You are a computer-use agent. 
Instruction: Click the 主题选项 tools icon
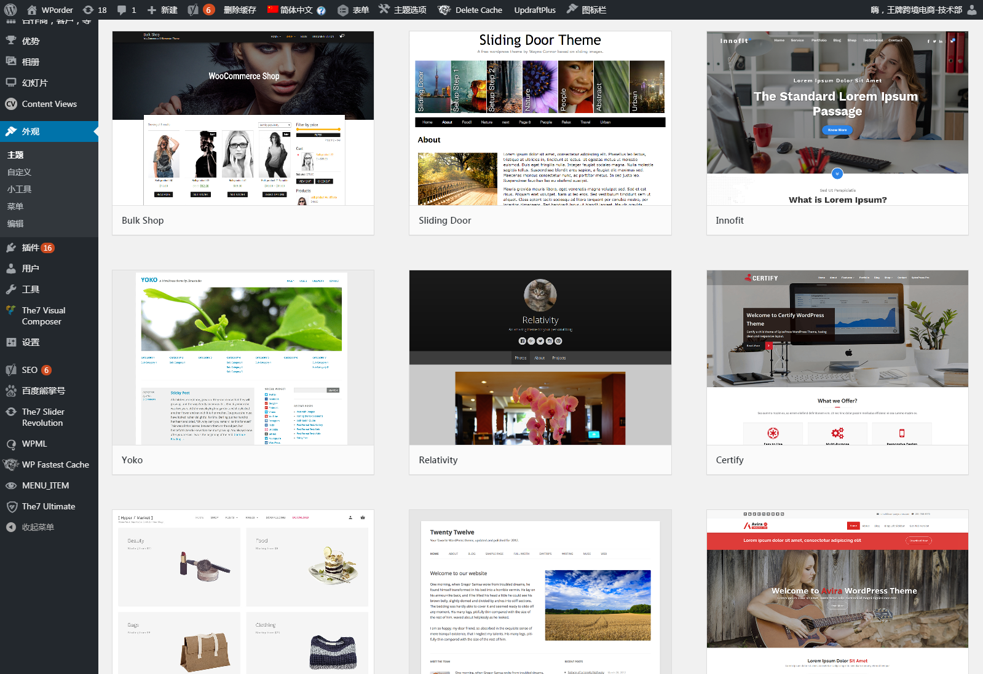[x=384, y=9]
